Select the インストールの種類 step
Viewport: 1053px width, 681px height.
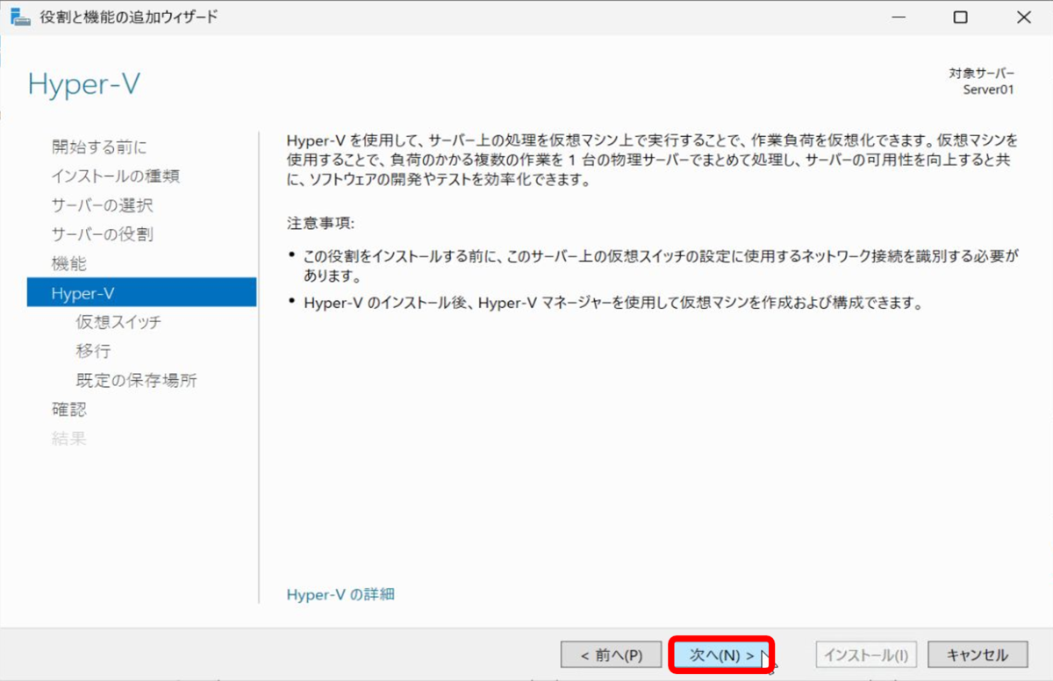(x=115, y=176)
